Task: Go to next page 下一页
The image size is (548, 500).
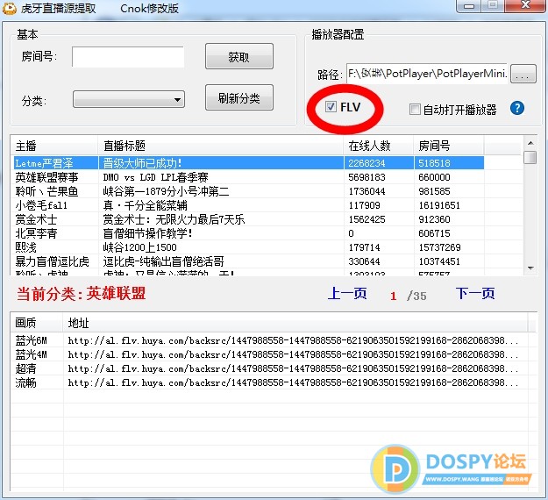Action: tap(475, 294)
